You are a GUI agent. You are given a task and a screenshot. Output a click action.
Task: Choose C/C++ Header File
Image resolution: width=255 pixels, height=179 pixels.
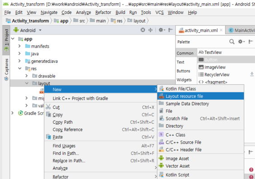[x=201, y=150]
